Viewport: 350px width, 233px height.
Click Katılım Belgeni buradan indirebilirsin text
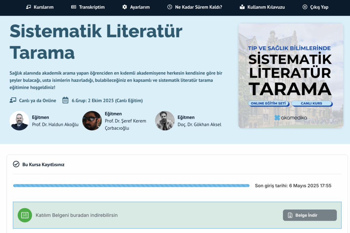(x=77, y=215)
